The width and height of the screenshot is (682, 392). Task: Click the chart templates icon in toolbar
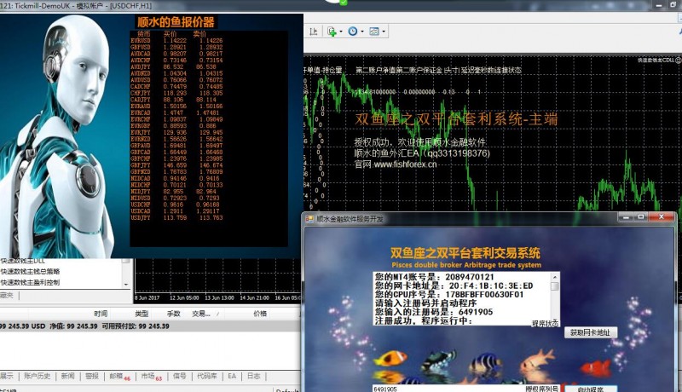pyautogui.click(x=374, y=32)
